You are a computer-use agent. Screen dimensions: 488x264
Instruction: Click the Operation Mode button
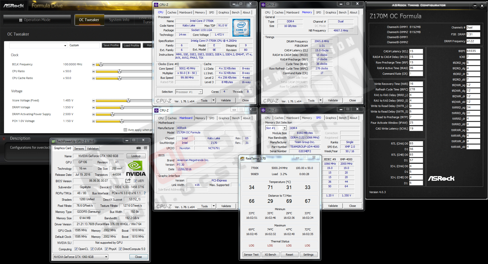[37, 20]
